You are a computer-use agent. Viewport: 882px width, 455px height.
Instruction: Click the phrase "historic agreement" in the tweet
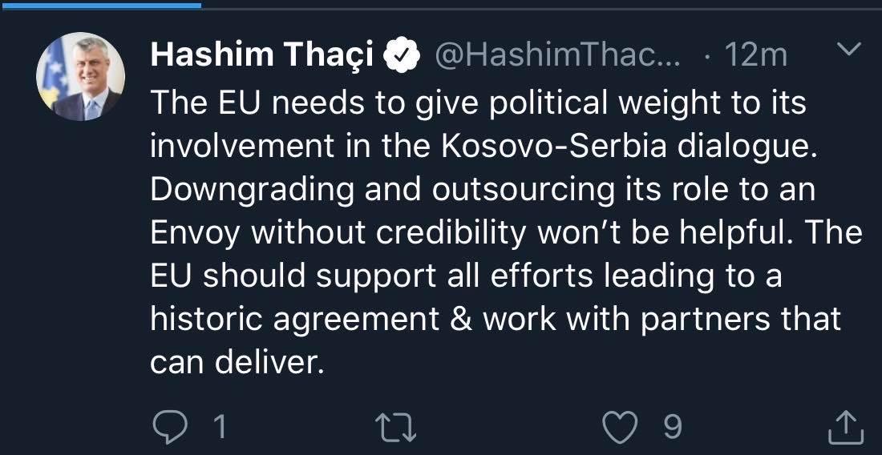pos(294,320)
